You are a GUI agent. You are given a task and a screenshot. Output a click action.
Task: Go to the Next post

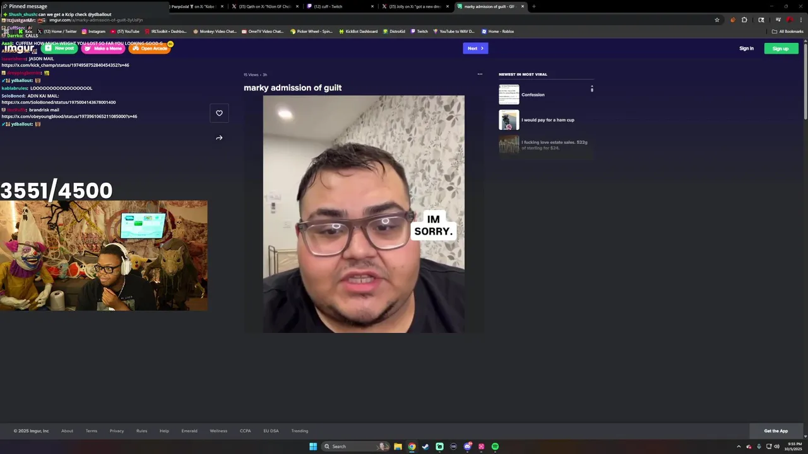tap(475, 48)
